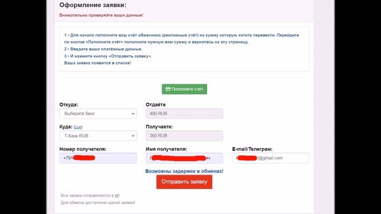The image size is (381, 214).
Task: Focus the Имя получателя input field
Action: click(x=184, y=158)
